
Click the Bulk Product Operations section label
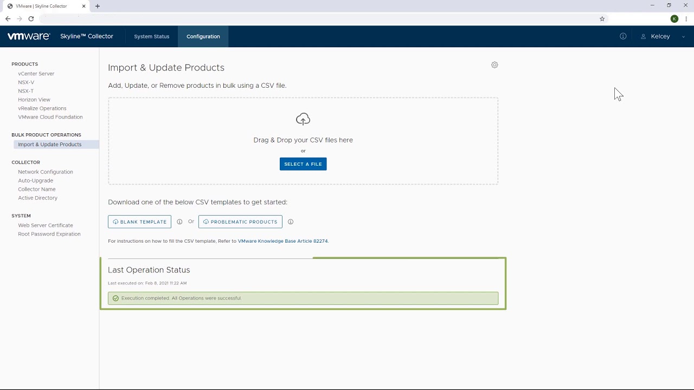[46, 135]
